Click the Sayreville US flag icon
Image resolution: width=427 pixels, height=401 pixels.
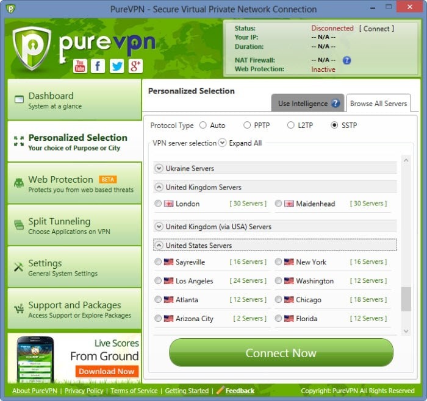pos(168,261)
